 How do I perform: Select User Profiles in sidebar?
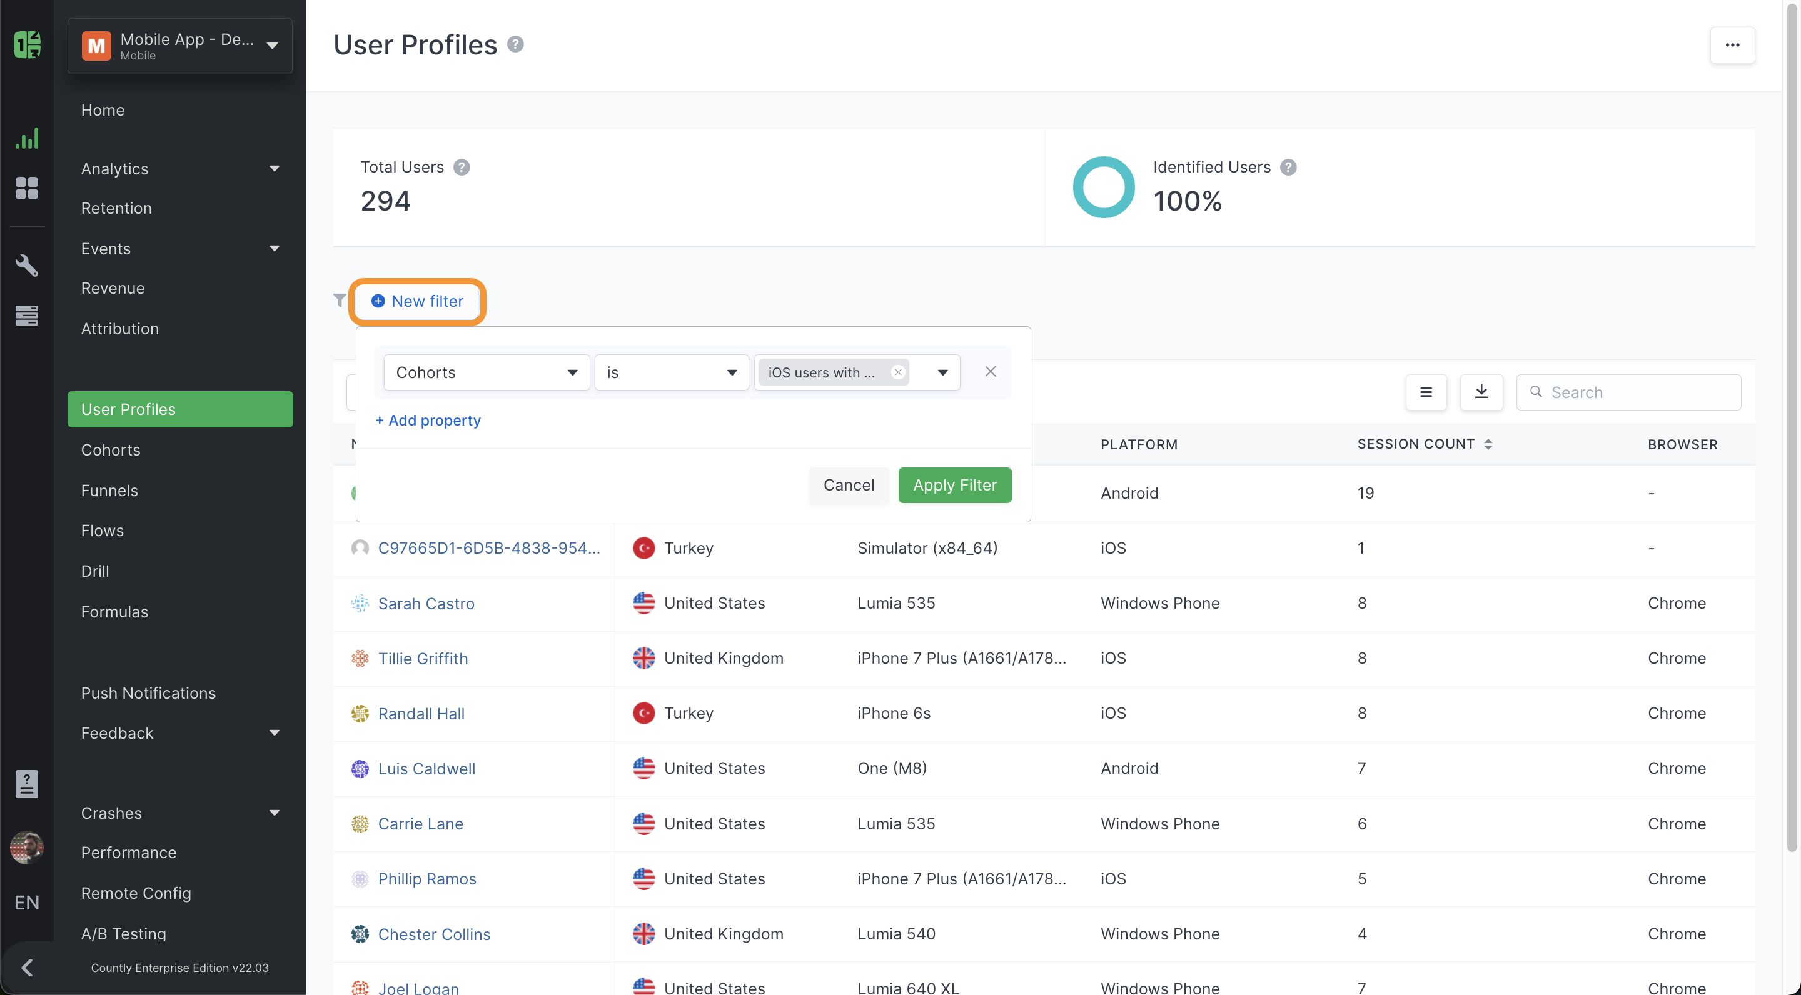[x=179, y=409]
